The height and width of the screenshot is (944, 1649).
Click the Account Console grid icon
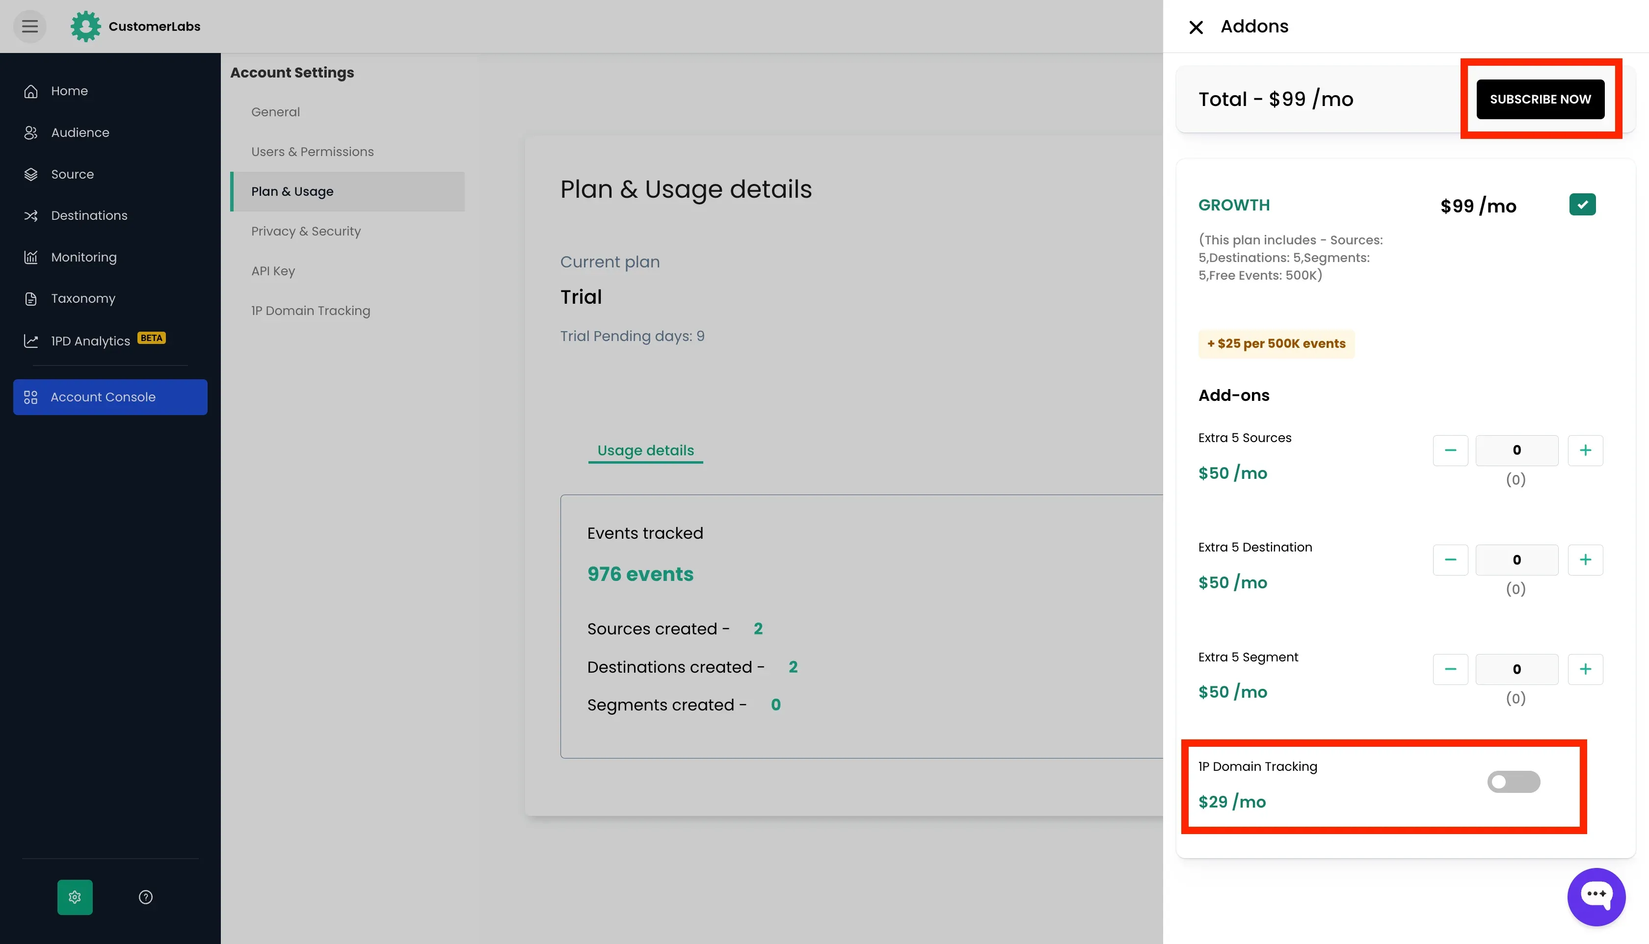pos(30,397)
